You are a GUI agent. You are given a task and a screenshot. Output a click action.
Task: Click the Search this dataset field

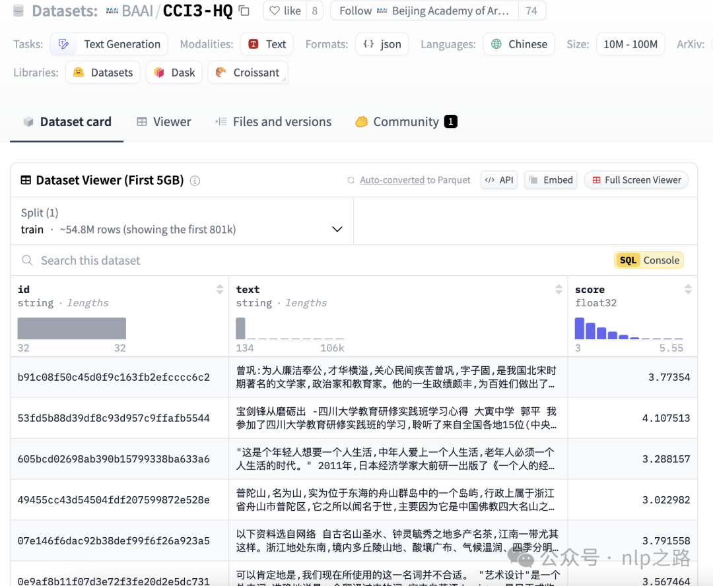(309, 261)
